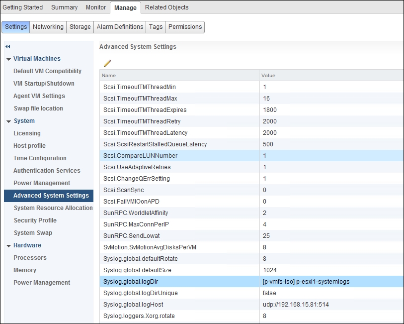Select the SunRPC.MaxConnPerIP row
This screenshot has width=404, height=324.
pos(252,224)
